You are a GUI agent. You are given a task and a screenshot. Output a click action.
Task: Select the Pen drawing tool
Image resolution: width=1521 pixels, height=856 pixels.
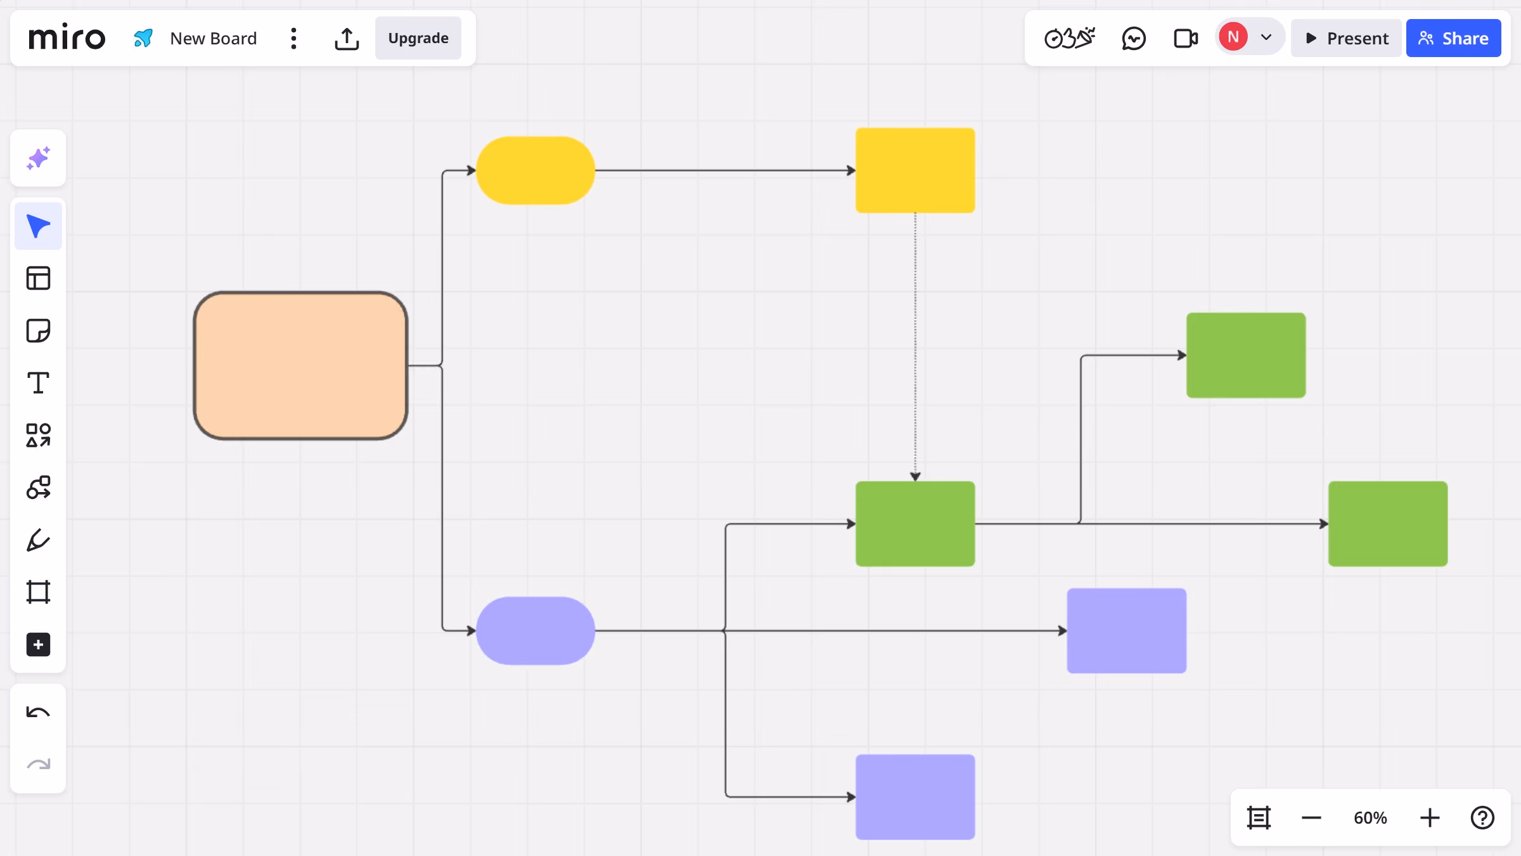[x=38, y=540]
